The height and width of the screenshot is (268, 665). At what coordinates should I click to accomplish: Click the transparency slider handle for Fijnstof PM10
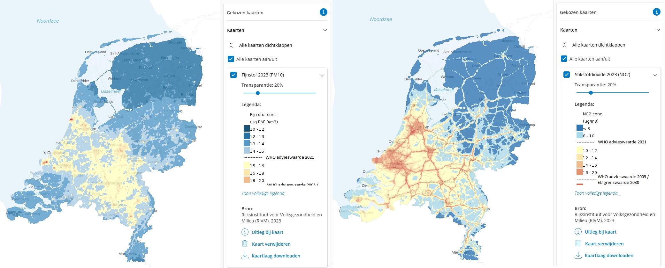258,93
